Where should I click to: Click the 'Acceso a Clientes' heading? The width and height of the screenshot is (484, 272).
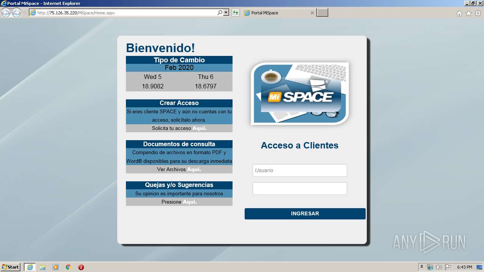click(300, 145)
